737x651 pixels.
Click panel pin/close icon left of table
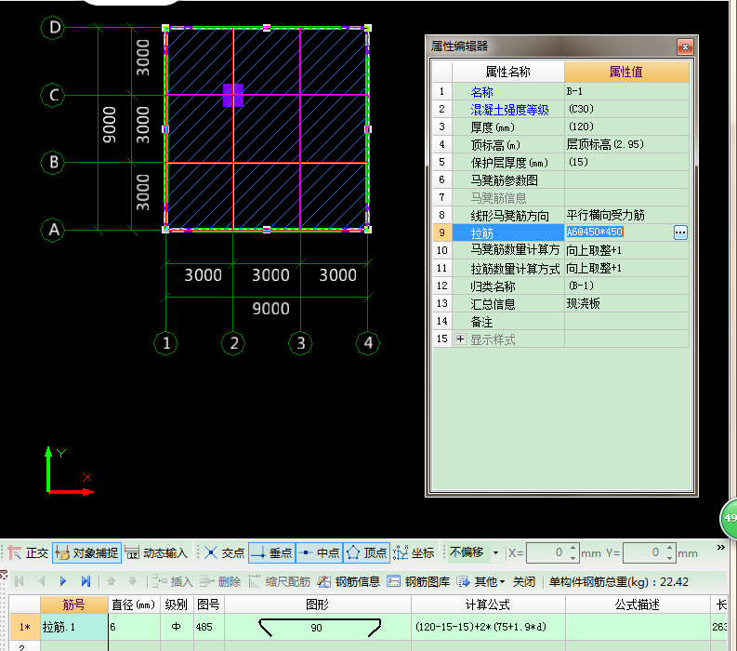(x=4, y=575)
